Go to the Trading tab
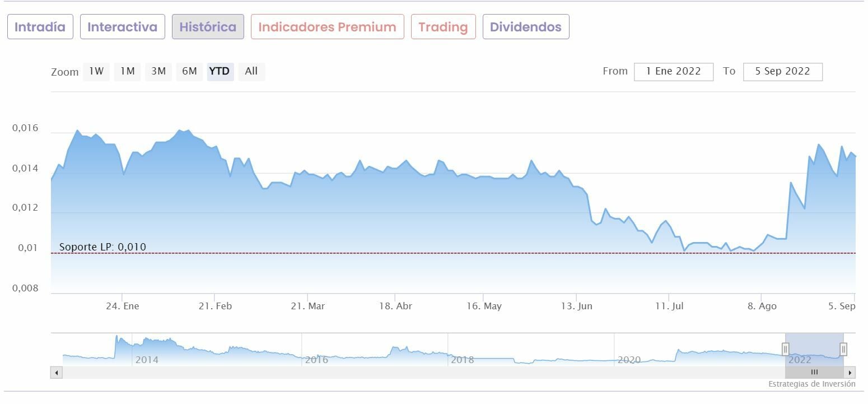Screen dimensions: 868x404 pyautogui.click(x=443, y=27)
